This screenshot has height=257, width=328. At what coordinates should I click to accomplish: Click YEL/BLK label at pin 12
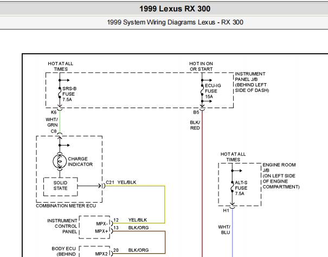click(x=138, y=220)
